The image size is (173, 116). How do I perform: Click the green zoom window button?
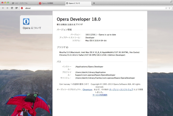(8, 3)
